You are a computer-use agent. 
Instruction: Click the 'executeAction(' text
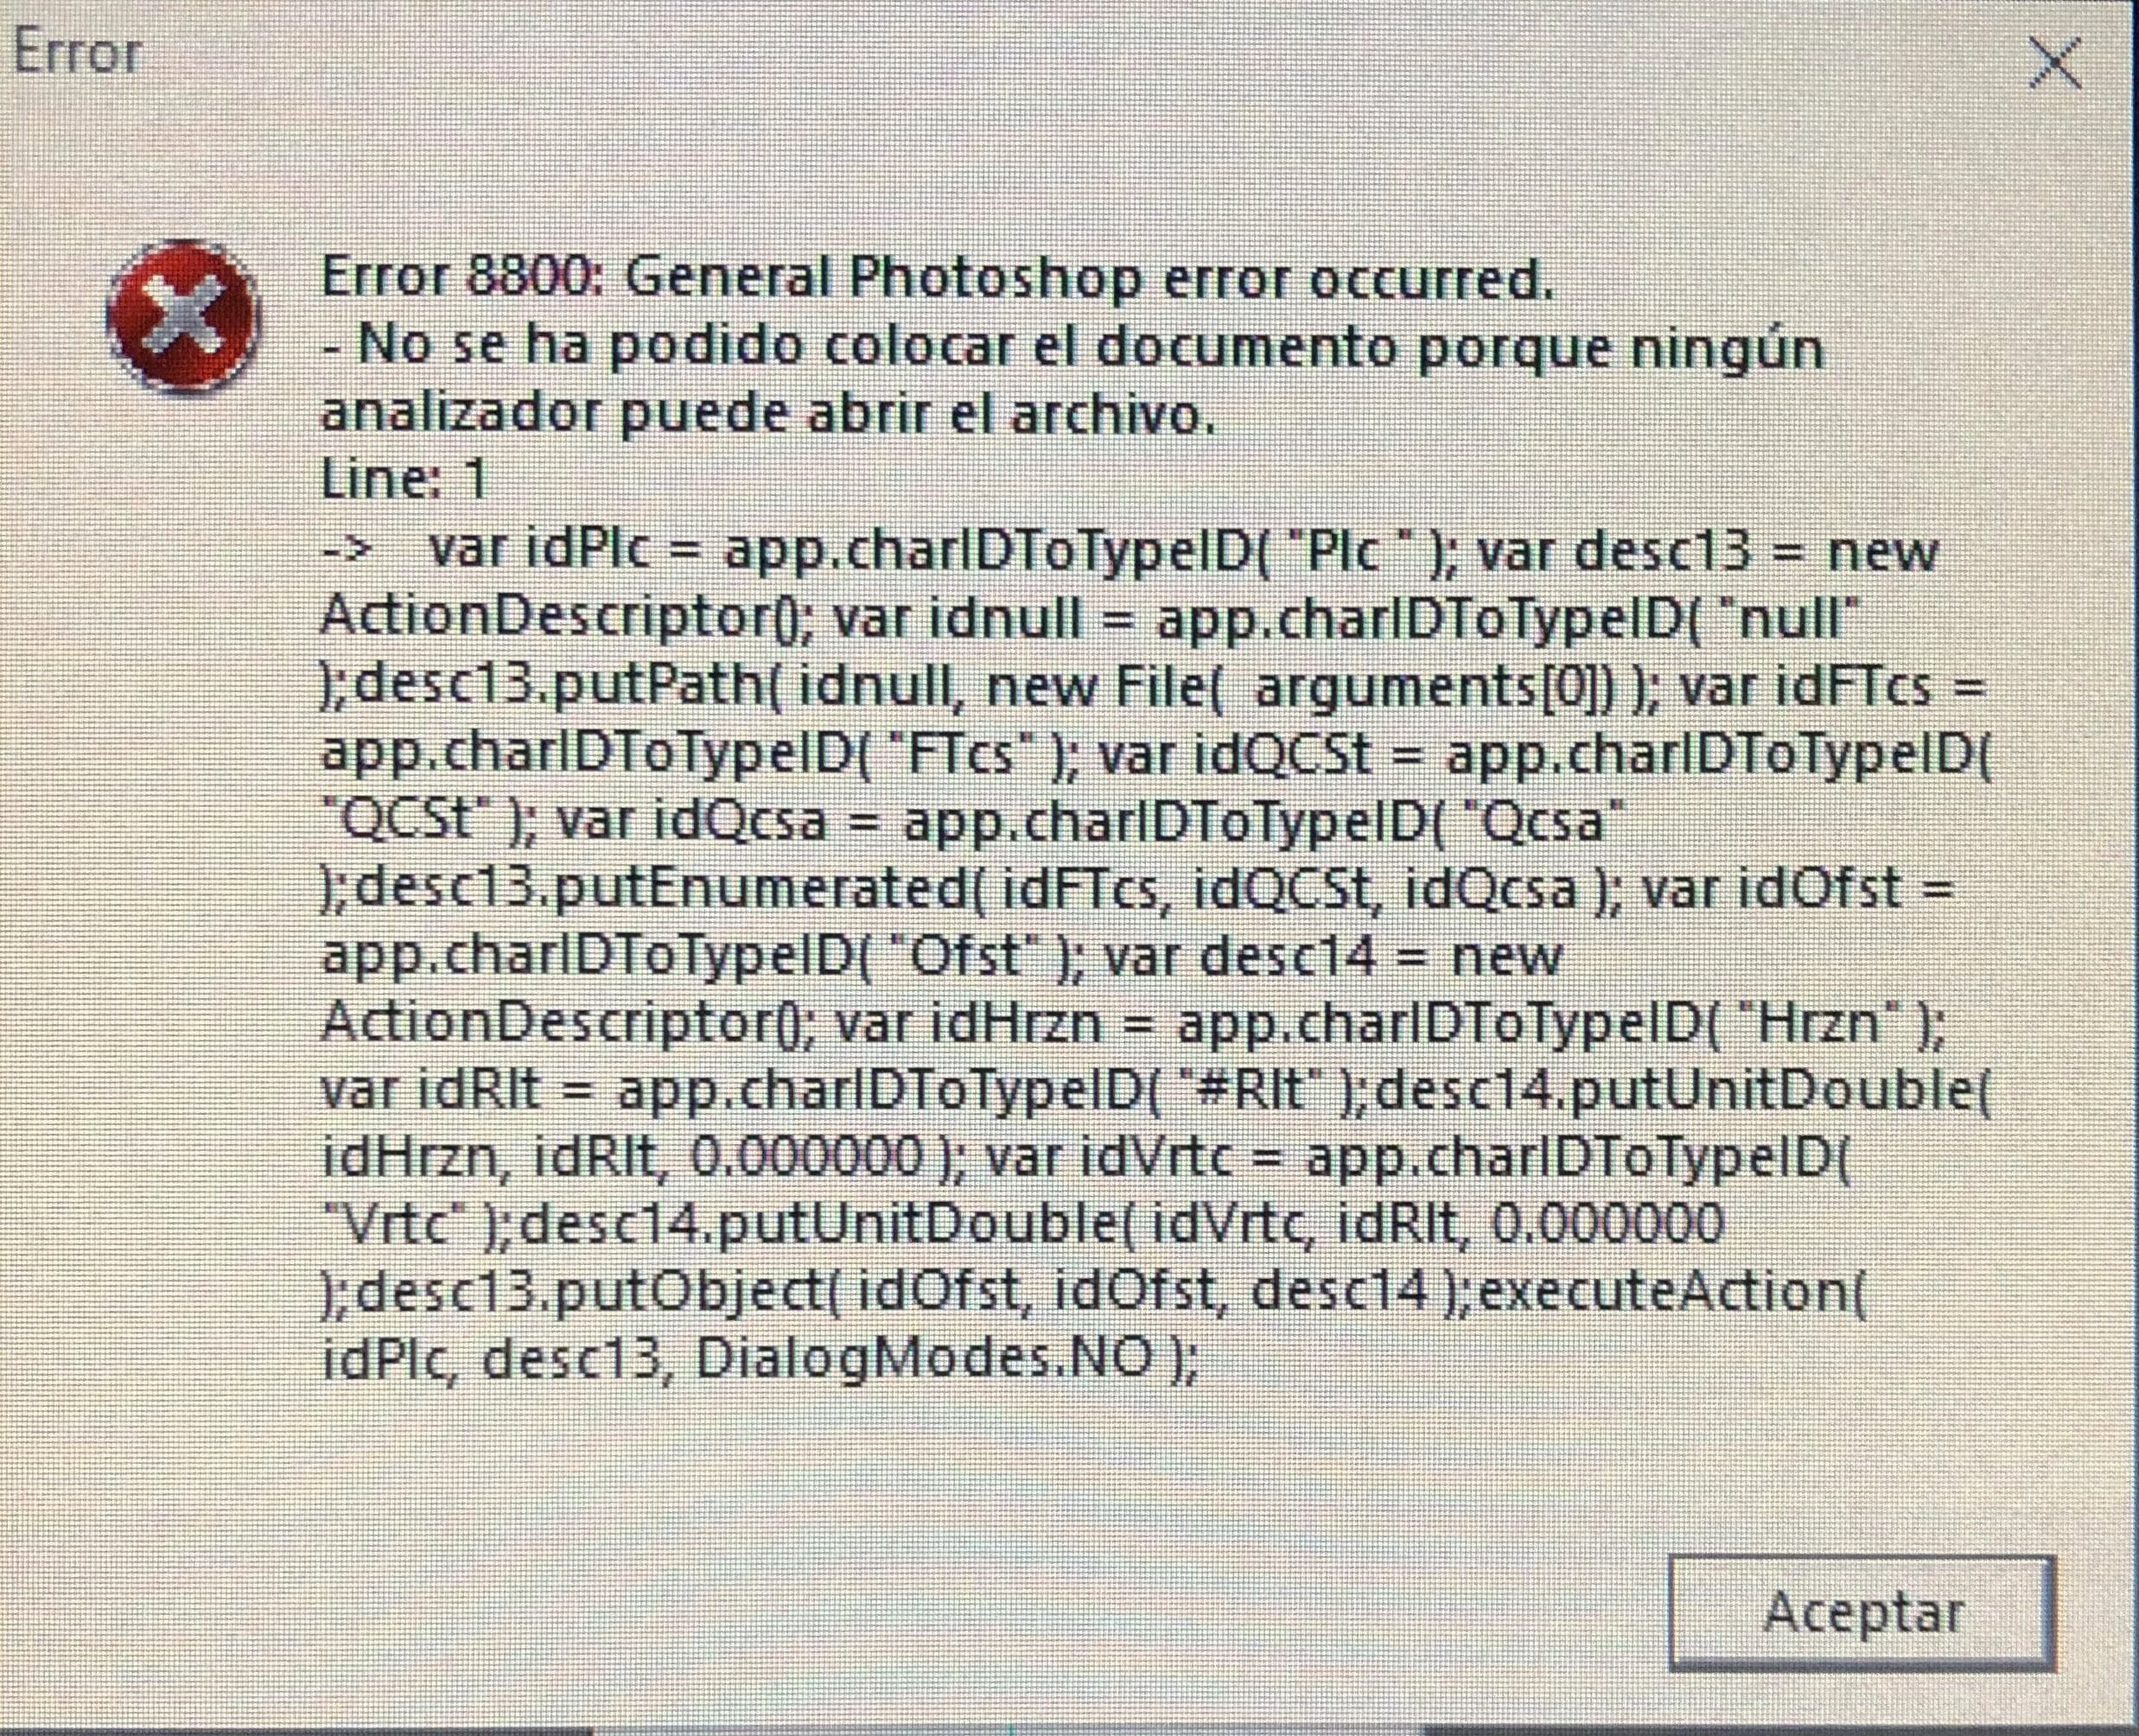tap(1671, 1292)
